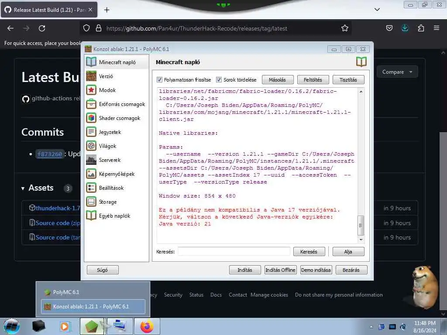Close the Release Latest Build tab
Screen dimensions: 447x335
click(x=90, y=10)
